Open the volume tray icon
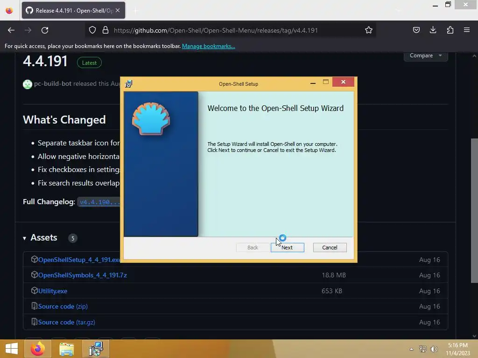The image size is (478, 358). click(x=434, y=349)
